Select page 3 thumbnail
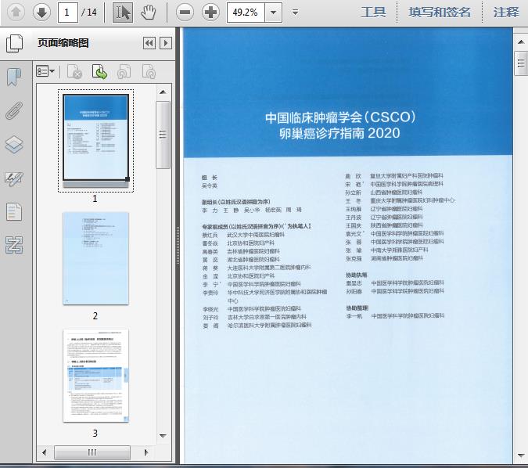Image resolution: width=528 pixels, height=468 pixels. point(95,376)
